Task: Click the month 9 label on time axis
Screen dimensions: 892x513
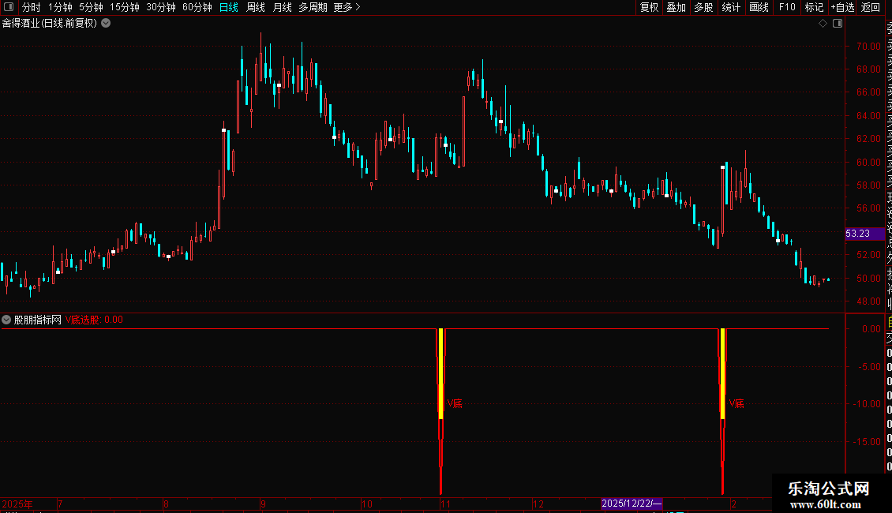Action: click(263, 504)
